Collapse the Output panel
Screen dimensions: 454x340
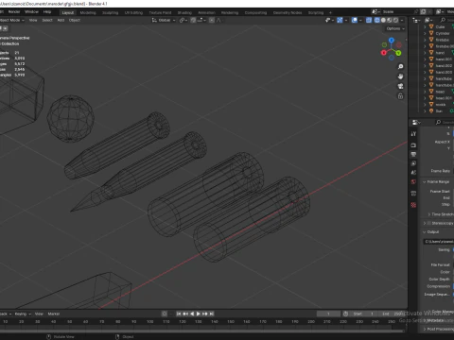425,232
